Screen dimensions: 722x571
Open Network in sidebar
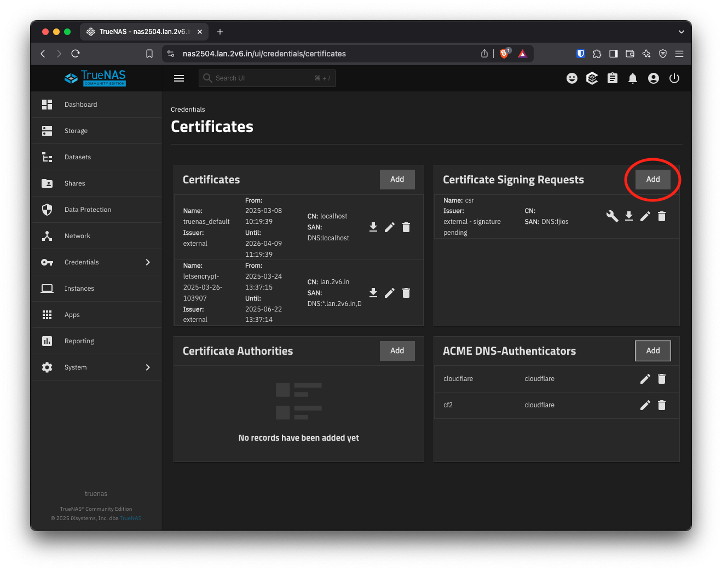pos(96,236)
